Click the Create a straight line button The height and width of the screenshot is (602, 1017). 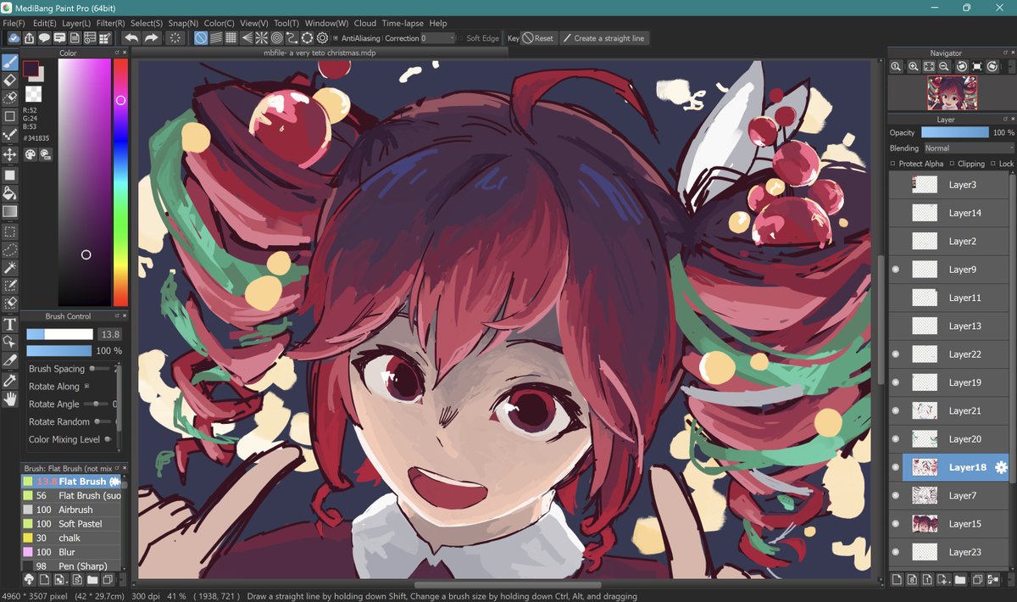point(606,38)
